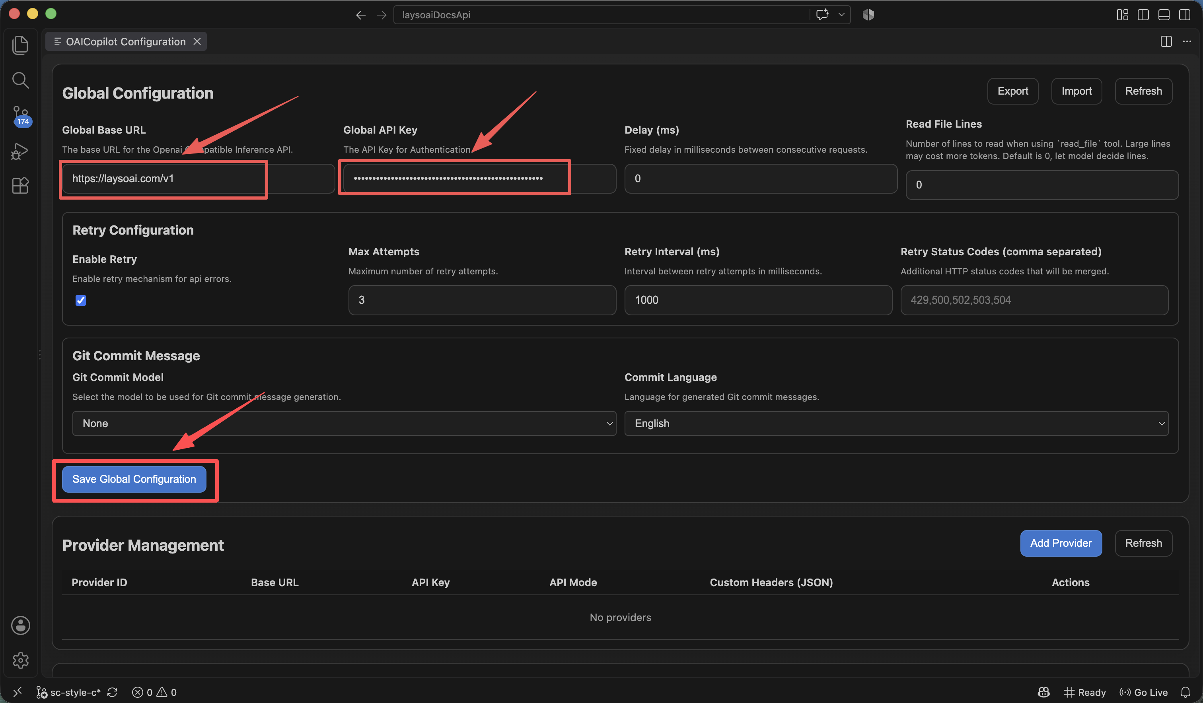Open the chat dropdown chevron in the title bar

point(841,14)
